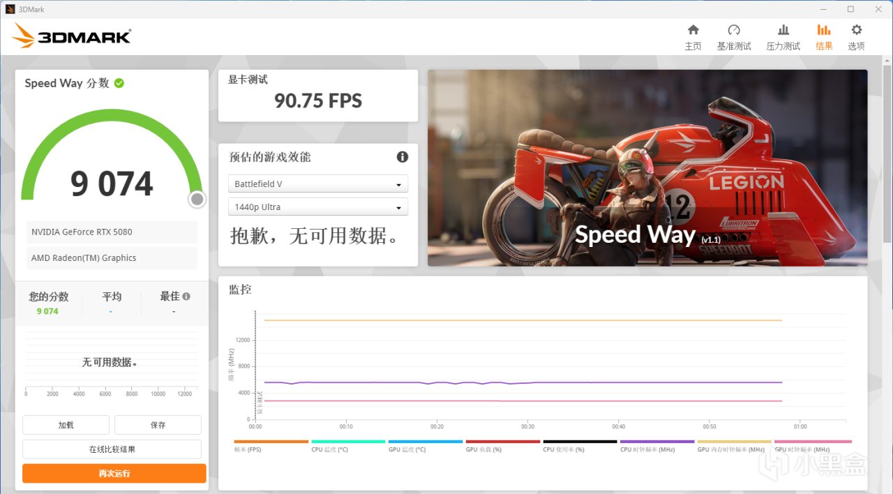Open the 1440p Ultra resolution dropdown
This screenshot has width=893, height=494.
[318, 207]
